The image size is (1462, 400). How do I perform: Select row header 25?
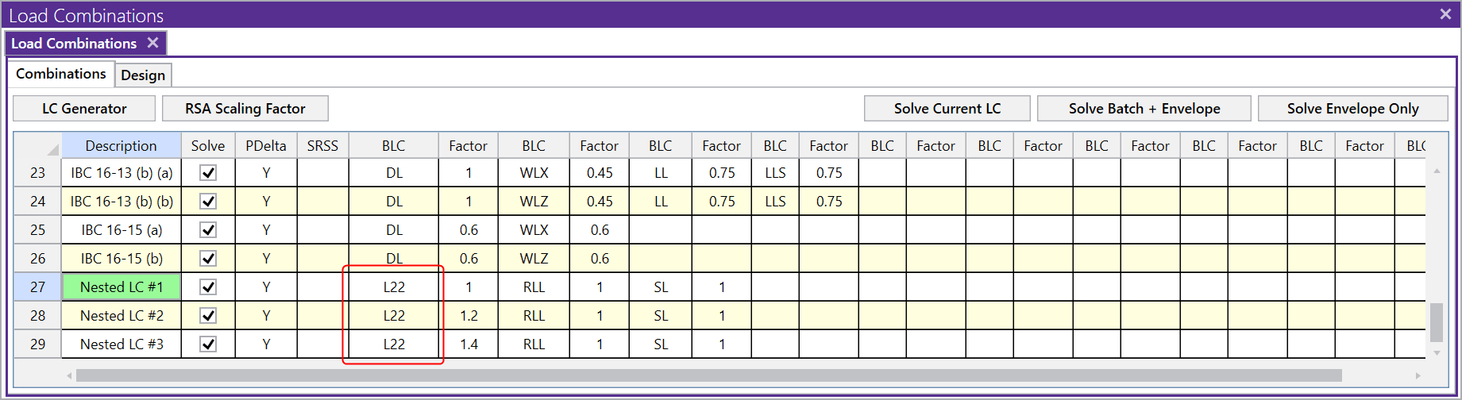37,230
